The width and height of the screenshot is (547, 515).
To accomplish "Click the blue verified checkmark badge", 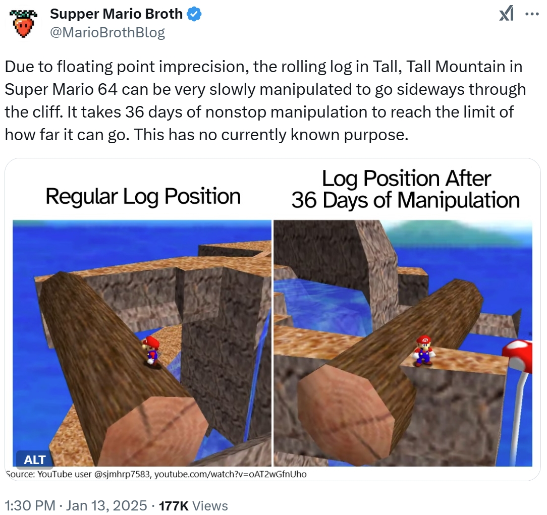I will [x=194, y=14].
